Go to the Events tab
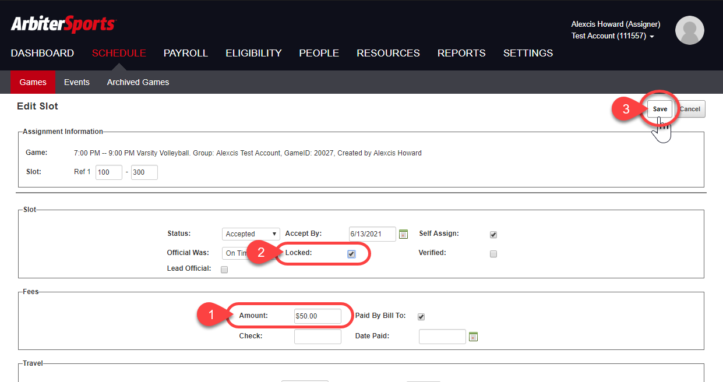Screen dimensions: 723x382 [x=77, y=82]
